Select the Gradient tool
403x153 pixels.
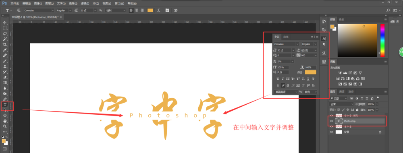click(x=4, y=83)
